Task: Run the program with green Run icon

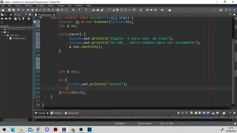Action: [73, 10]
